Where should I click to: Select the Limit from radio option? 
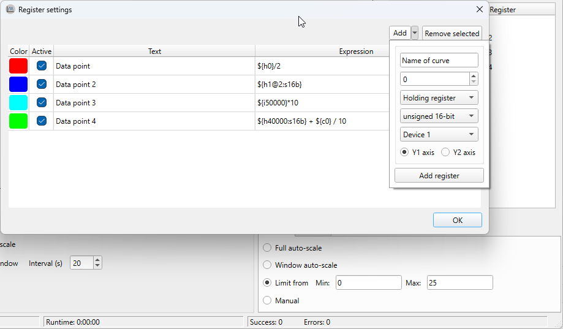tap(267, 282)
